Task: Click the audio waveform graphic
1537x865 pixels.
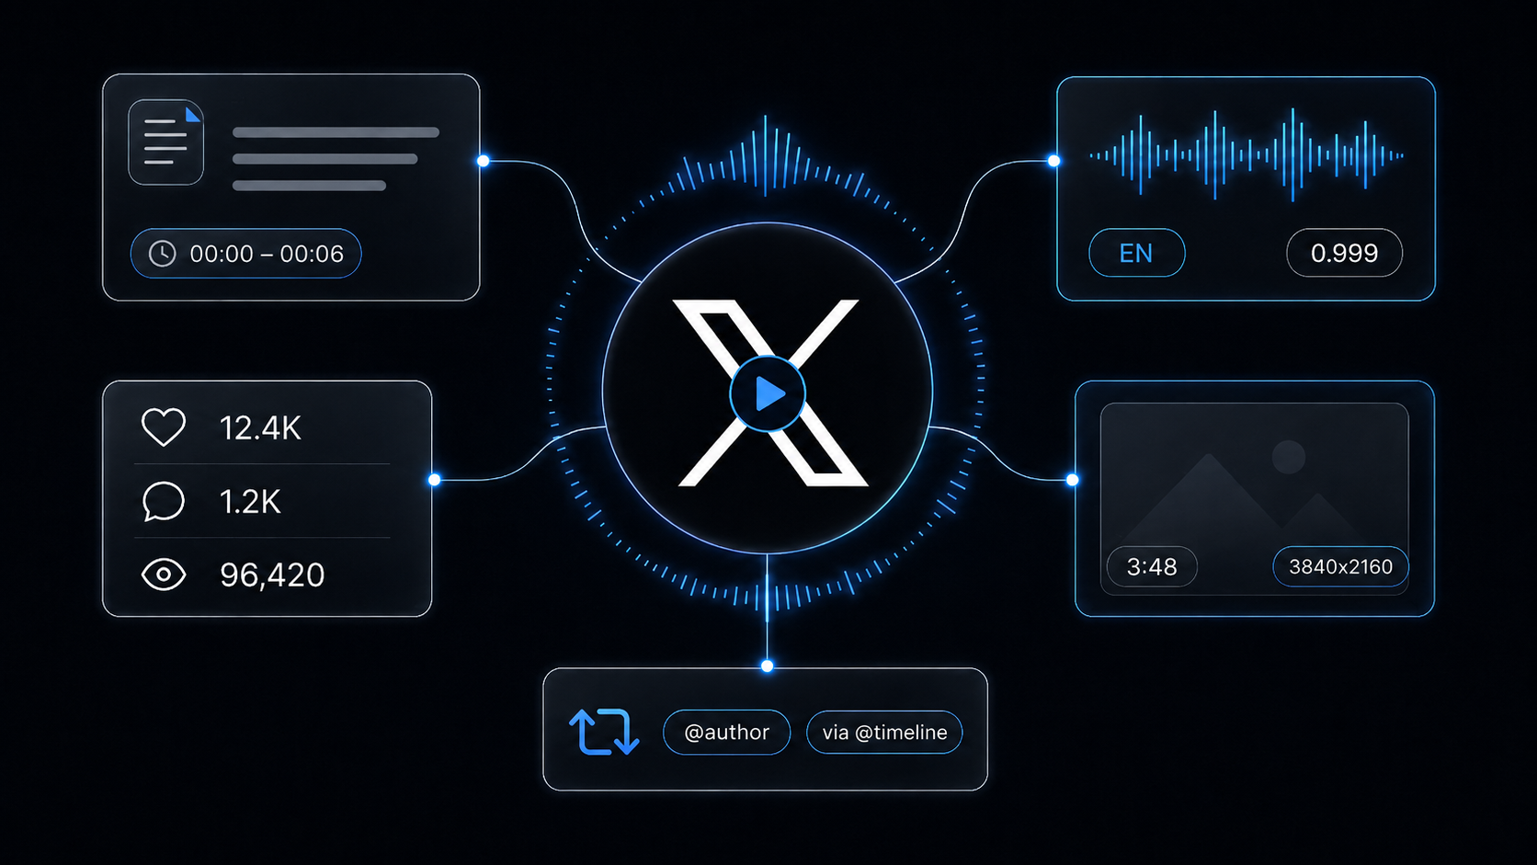Action: pos(1247,155)
